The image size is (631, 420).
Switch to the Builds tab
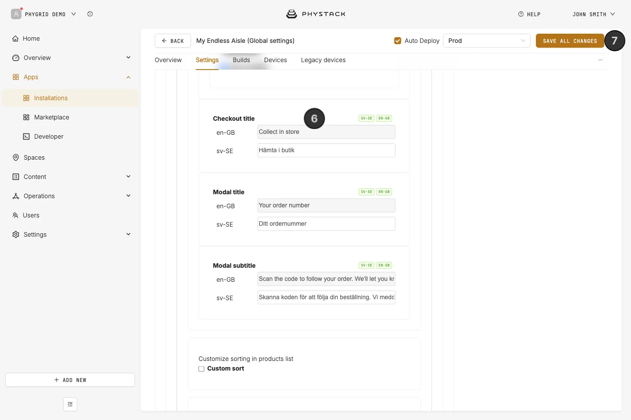(241, 60)
